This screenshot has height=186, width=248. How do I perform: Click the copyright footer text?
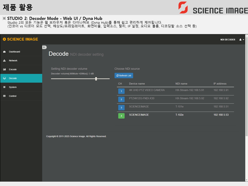[x=76, y=136]
